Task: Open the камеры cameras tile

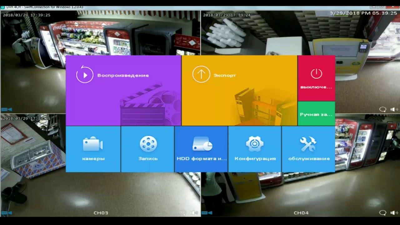Action: tap(93, 149)
